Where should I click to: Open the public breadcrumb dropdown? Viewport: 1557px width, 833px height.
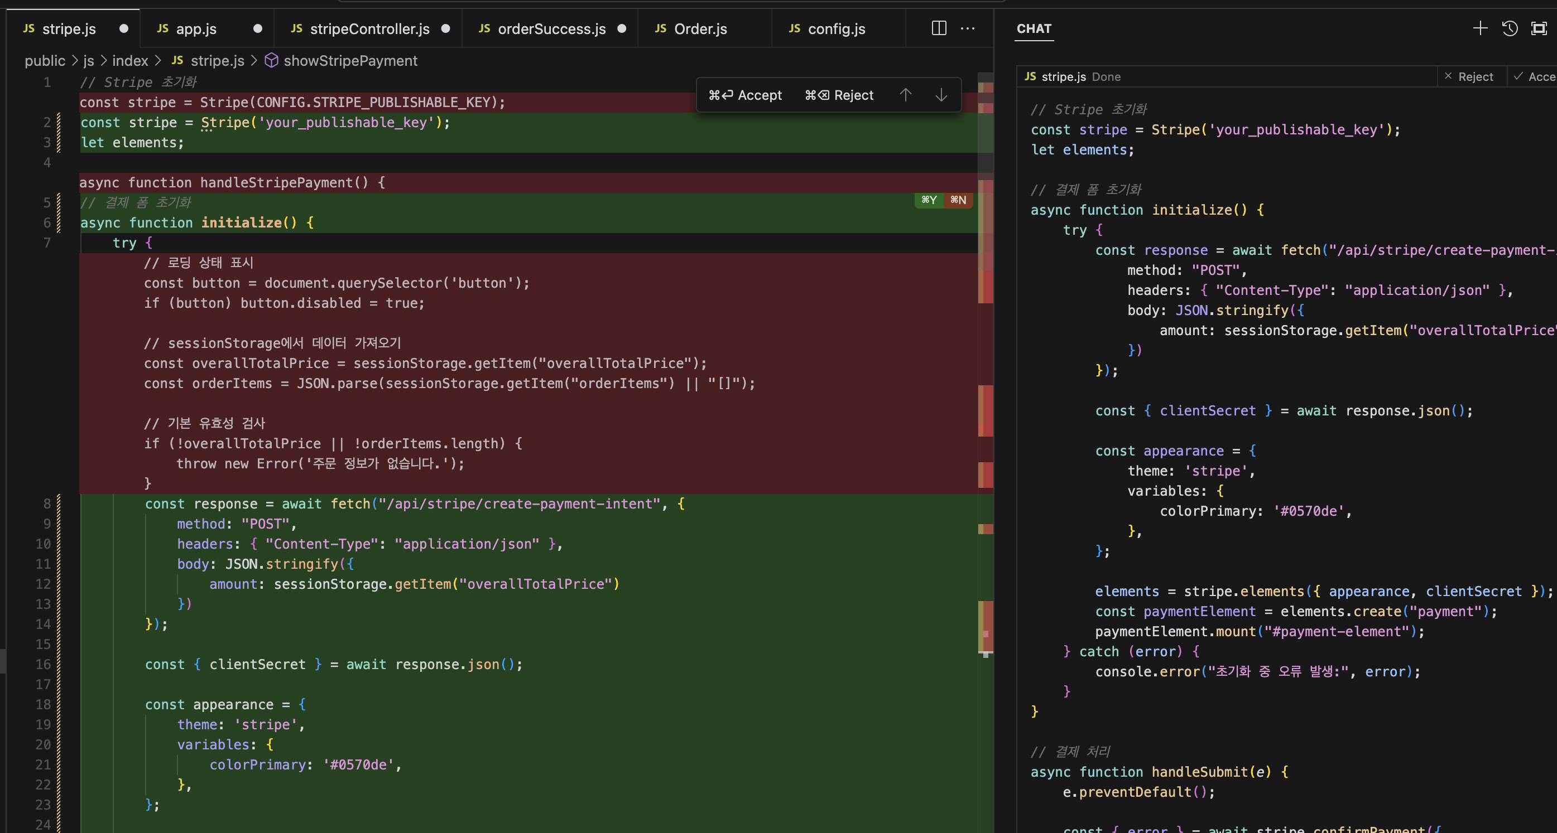45,60
